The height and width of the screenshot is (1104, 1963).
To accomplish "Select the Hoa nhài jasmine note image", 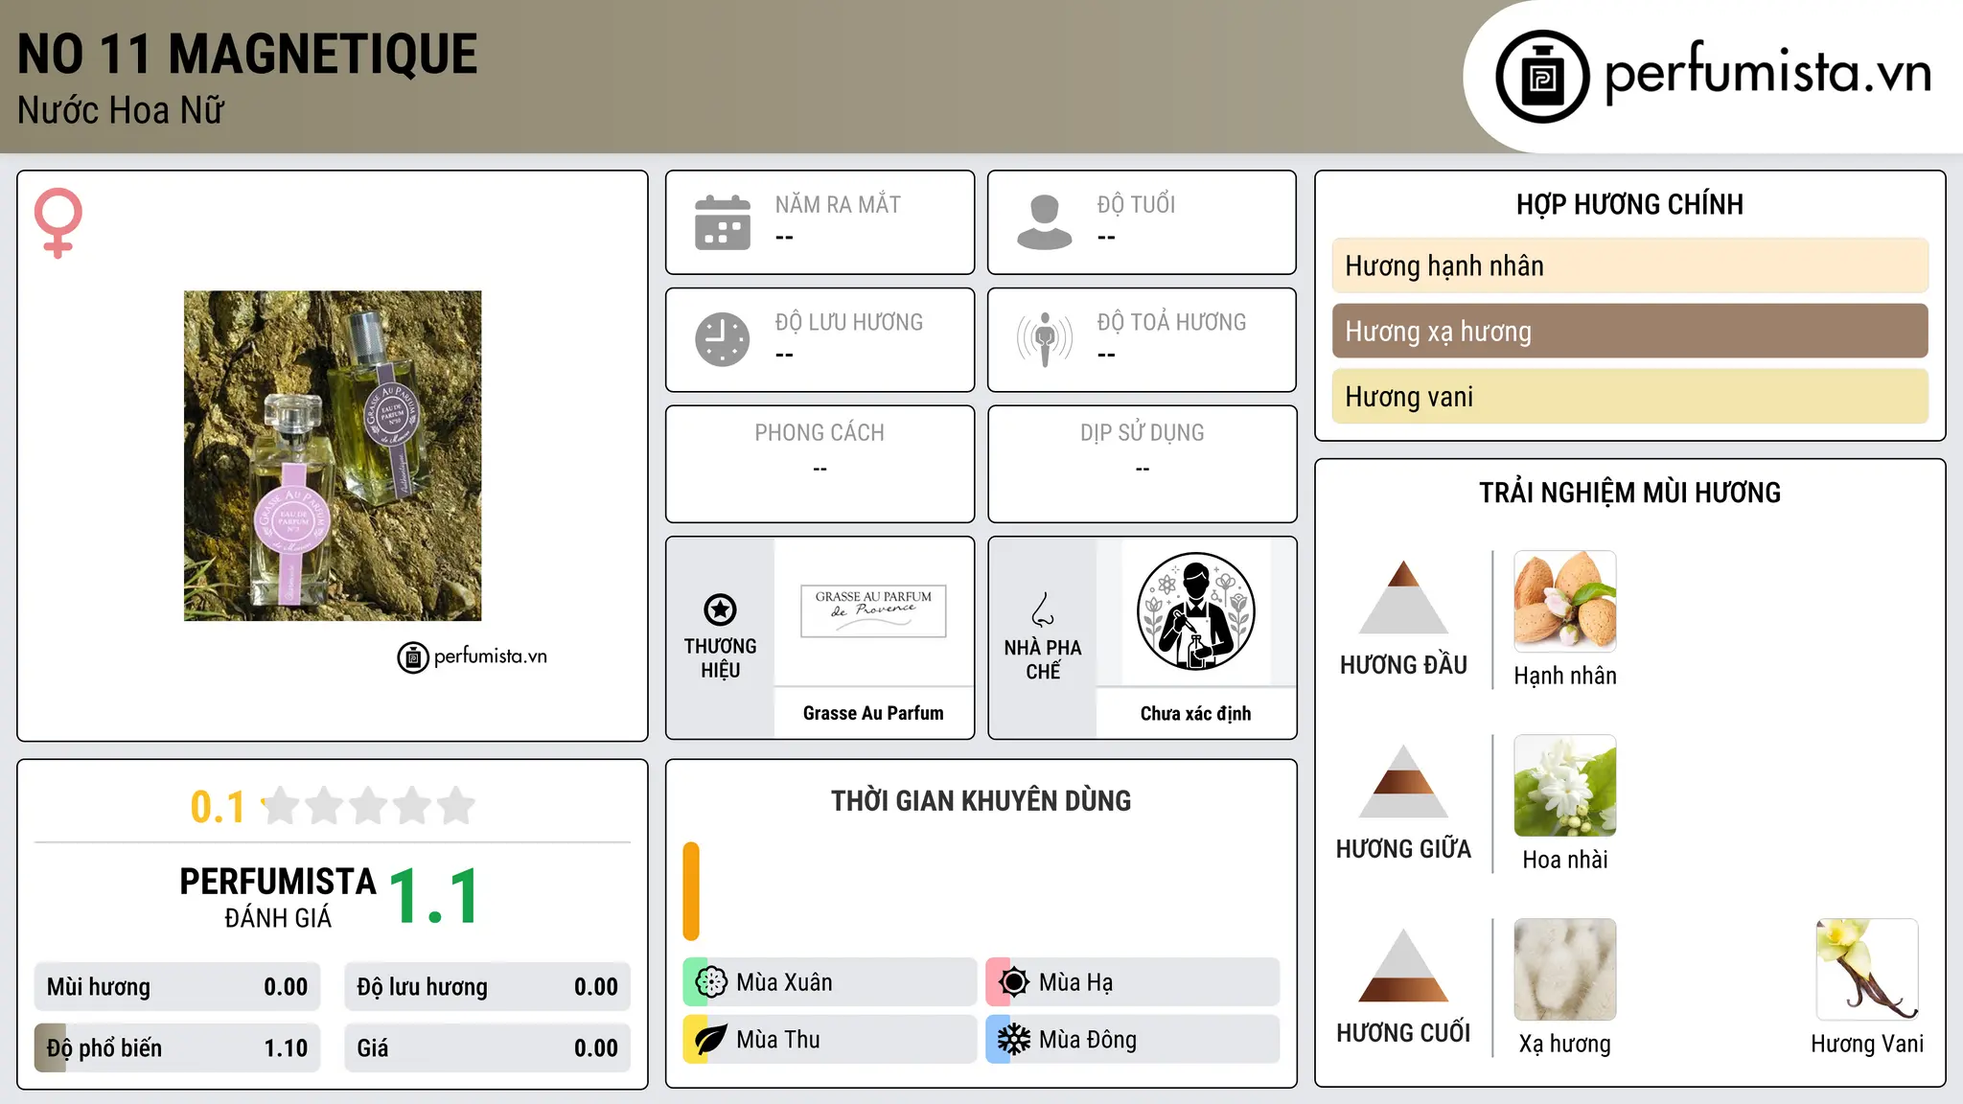I will (x=1565, y=786).
